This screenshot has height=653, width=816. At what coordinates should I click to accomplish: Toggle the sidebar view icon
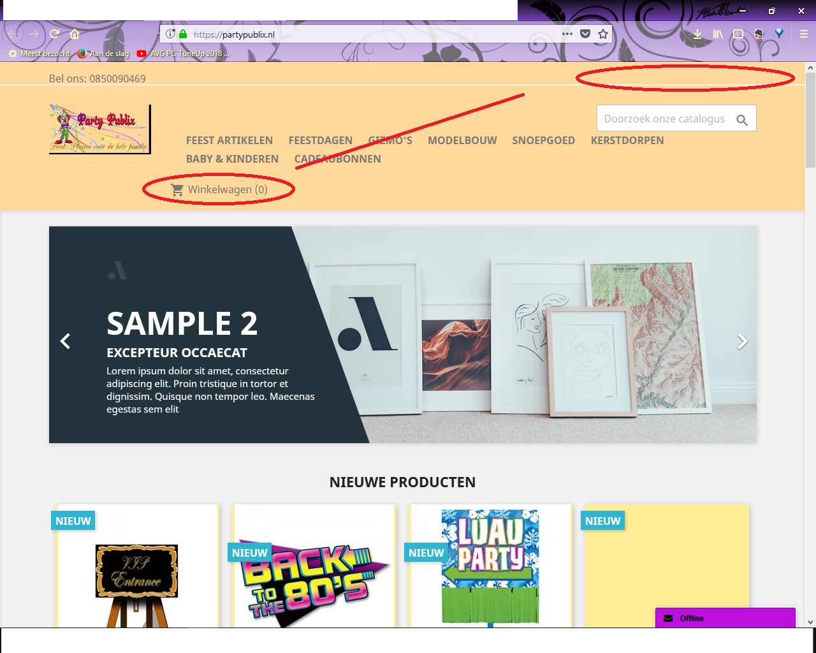[x=738, y=34]
